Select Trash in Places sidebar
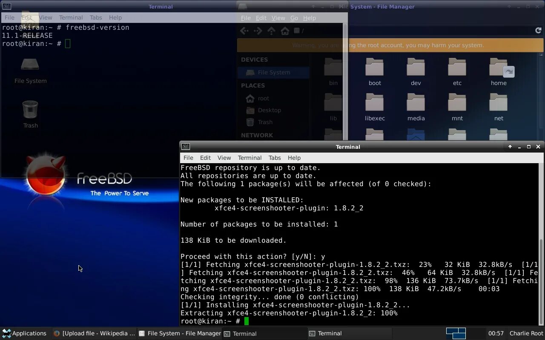Screen dimensions: 545x340 pyautogui.click(x=273, y=122)
